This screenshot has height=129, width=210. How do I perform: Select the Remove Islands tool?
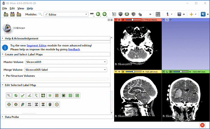click(x=70, y=96)
